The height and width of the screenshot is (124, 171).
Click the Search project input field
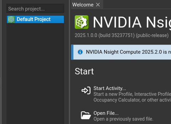click(x=35, y=8)
